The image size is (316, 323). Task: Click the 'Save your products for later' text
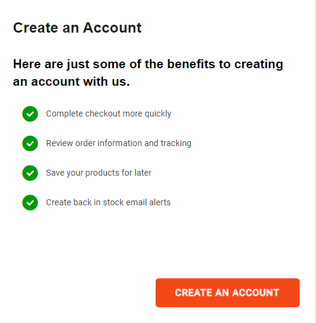[99, 173]
